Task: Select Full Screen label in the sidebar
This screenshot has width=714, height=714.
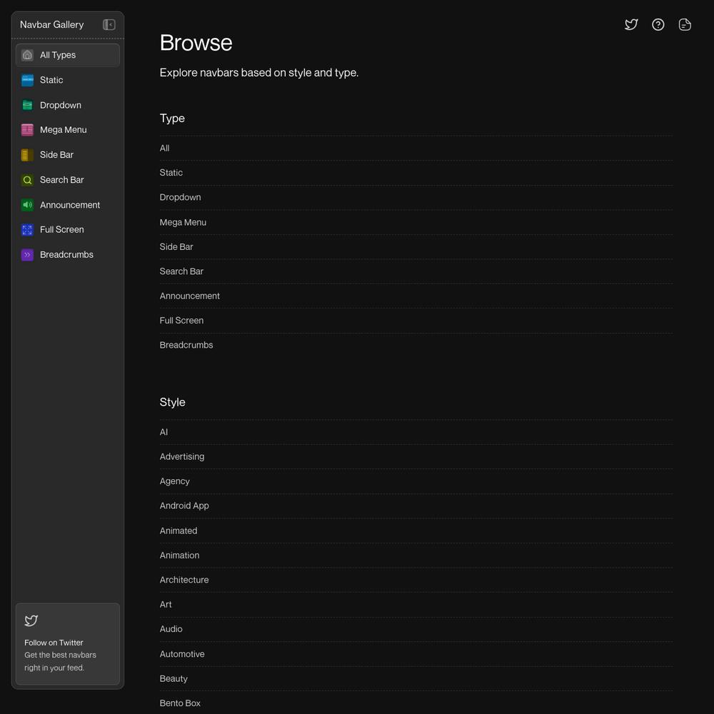Action: (62, 229)
